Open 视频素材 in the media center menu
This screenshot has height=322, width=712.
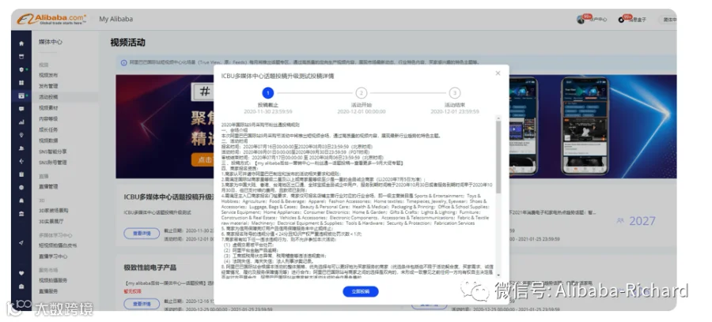[x=48, y=108]
